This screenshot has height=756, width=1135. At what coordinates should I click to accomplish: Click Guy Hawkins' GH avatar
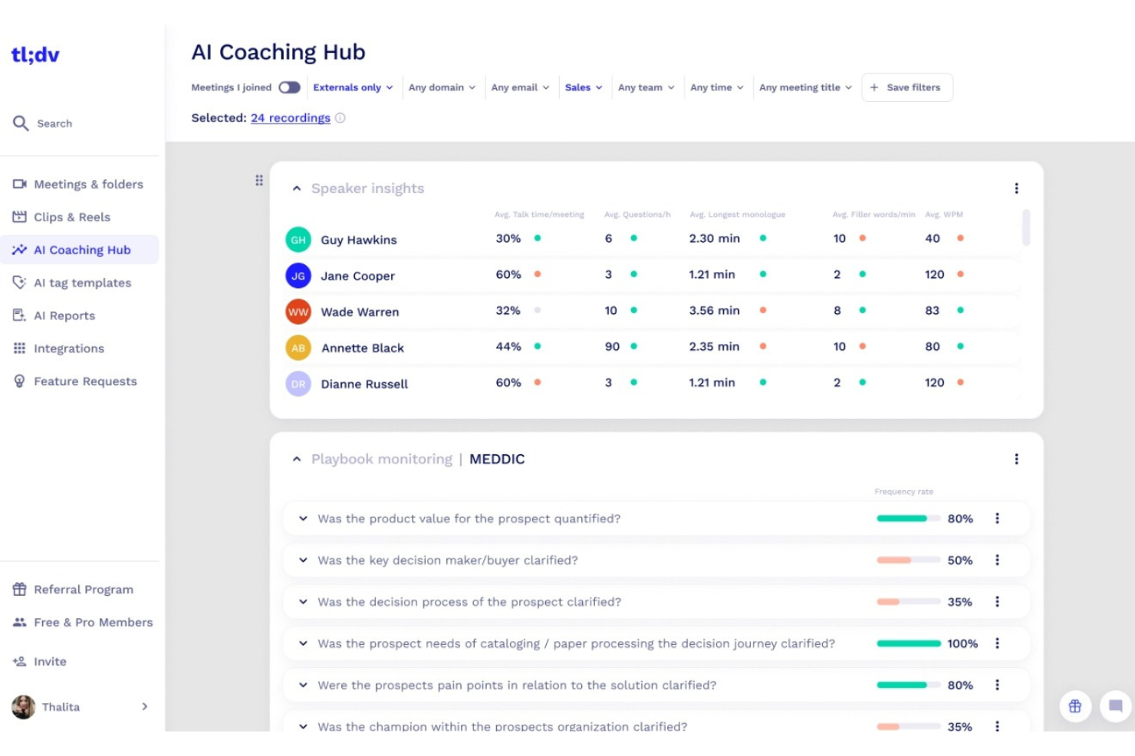298,240
